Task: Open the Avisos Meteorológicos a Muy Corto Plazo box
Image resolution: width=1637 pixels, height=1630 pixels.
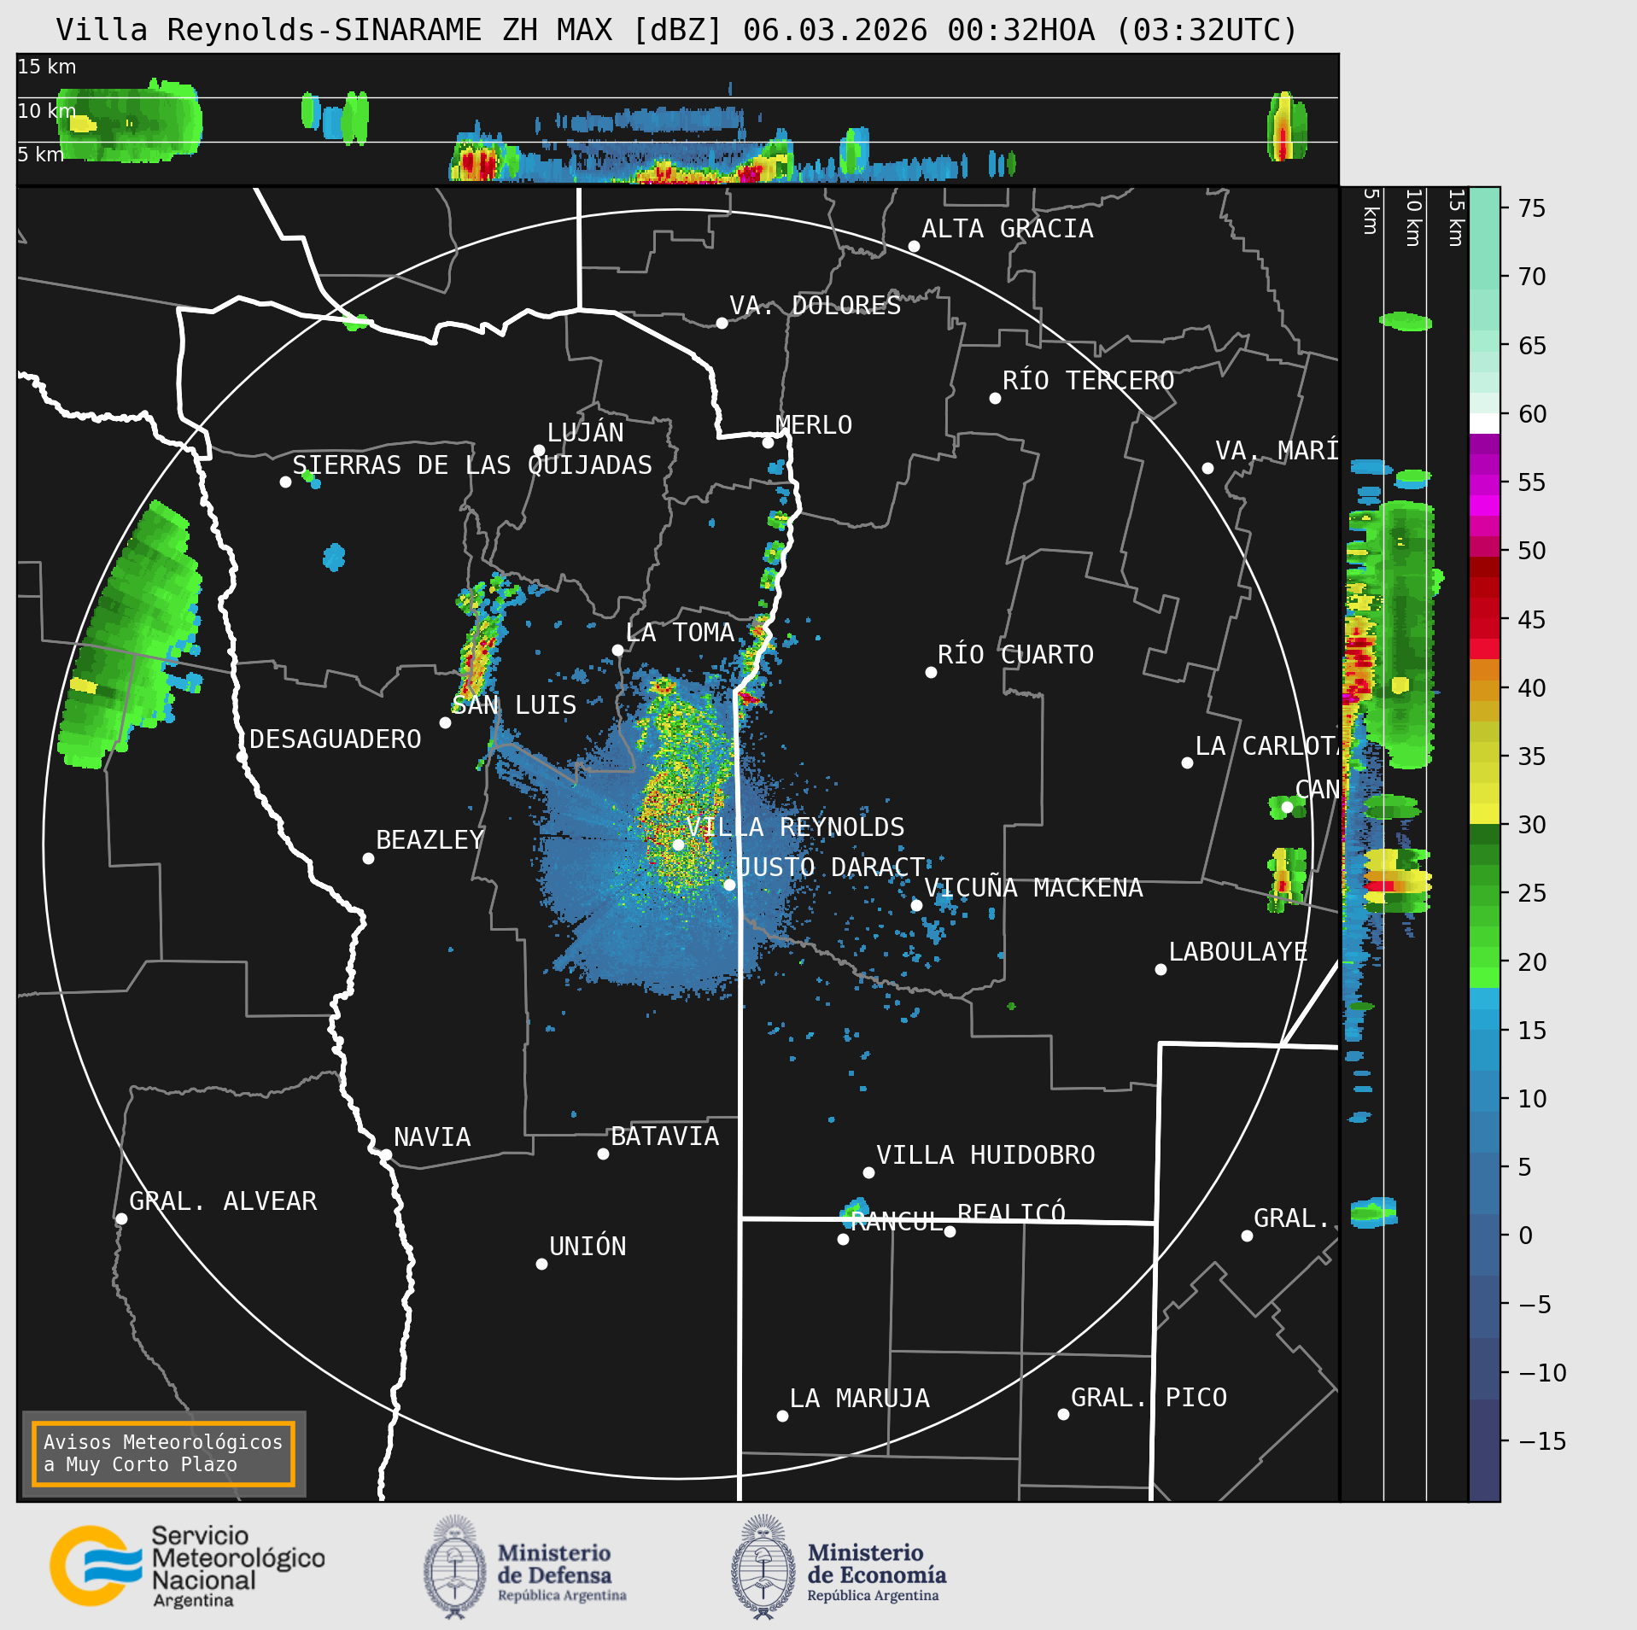Action: coord(163,1453)
